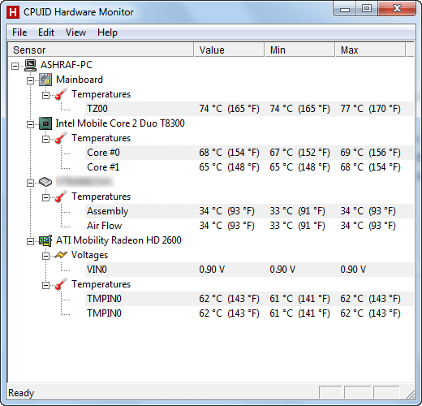Collapse the ATI Mobility Radeon HD 2600 node
The image size is (422, 406).
[x=31, y=241]
